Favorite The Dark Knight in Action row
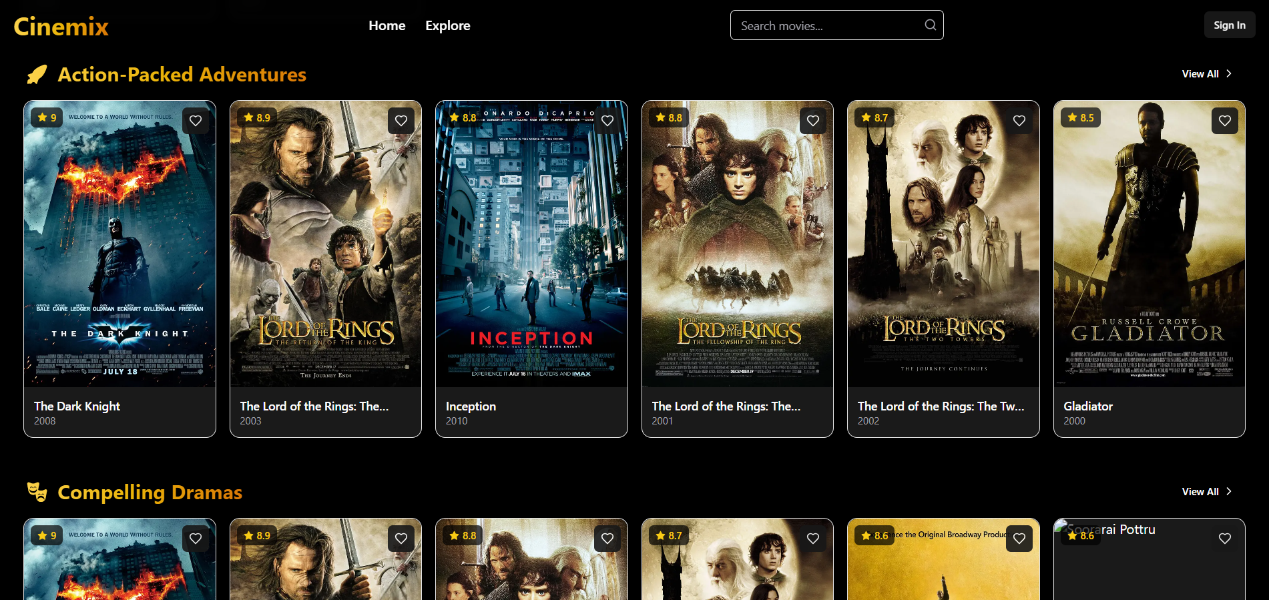1269x600 pixels. click(x=196, y=121)
